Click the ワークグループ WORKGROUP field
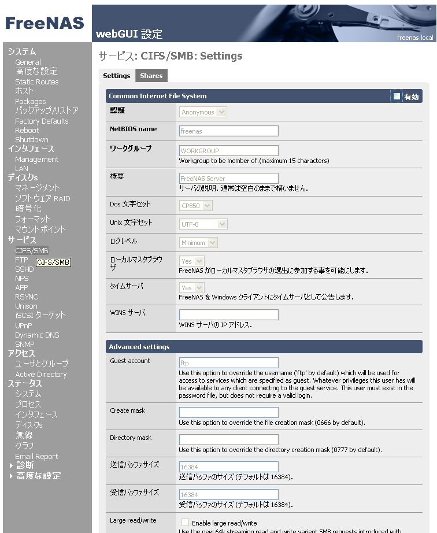 click(x=229, y=150)
